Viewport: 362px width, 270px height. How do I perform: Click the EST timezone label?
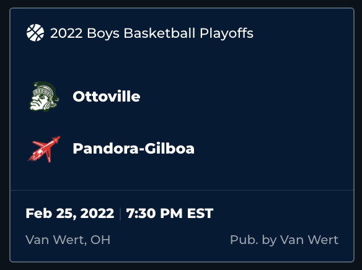coord(200,213)
